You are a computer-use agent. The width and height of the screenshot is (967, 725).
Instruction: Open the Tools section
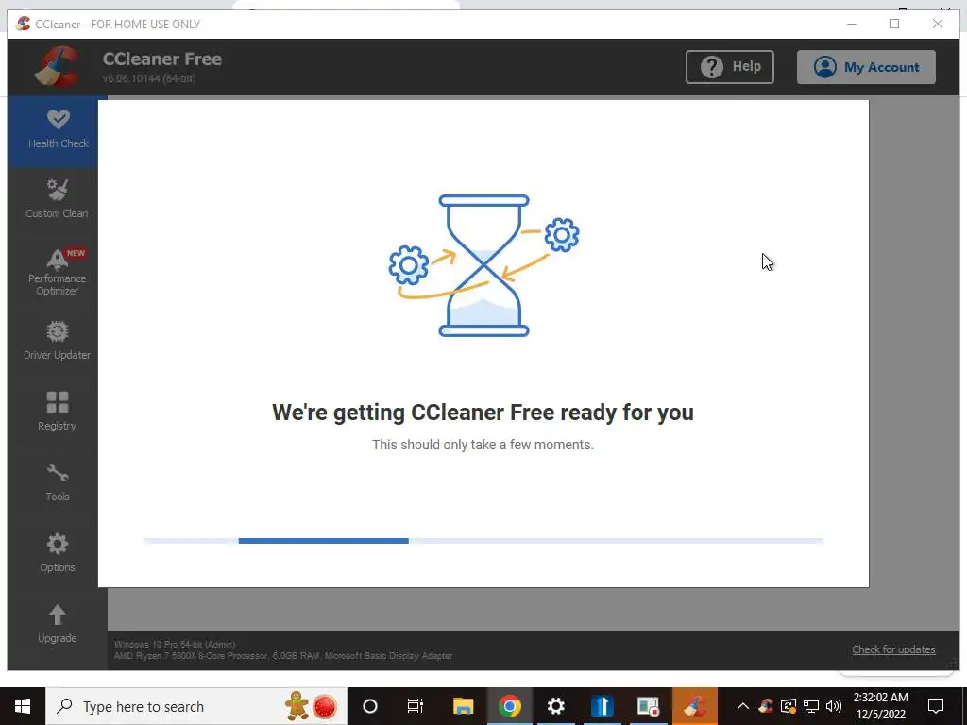[58, 482]
